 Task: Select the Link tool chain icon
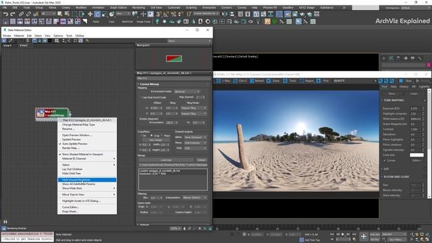point(21,14)
